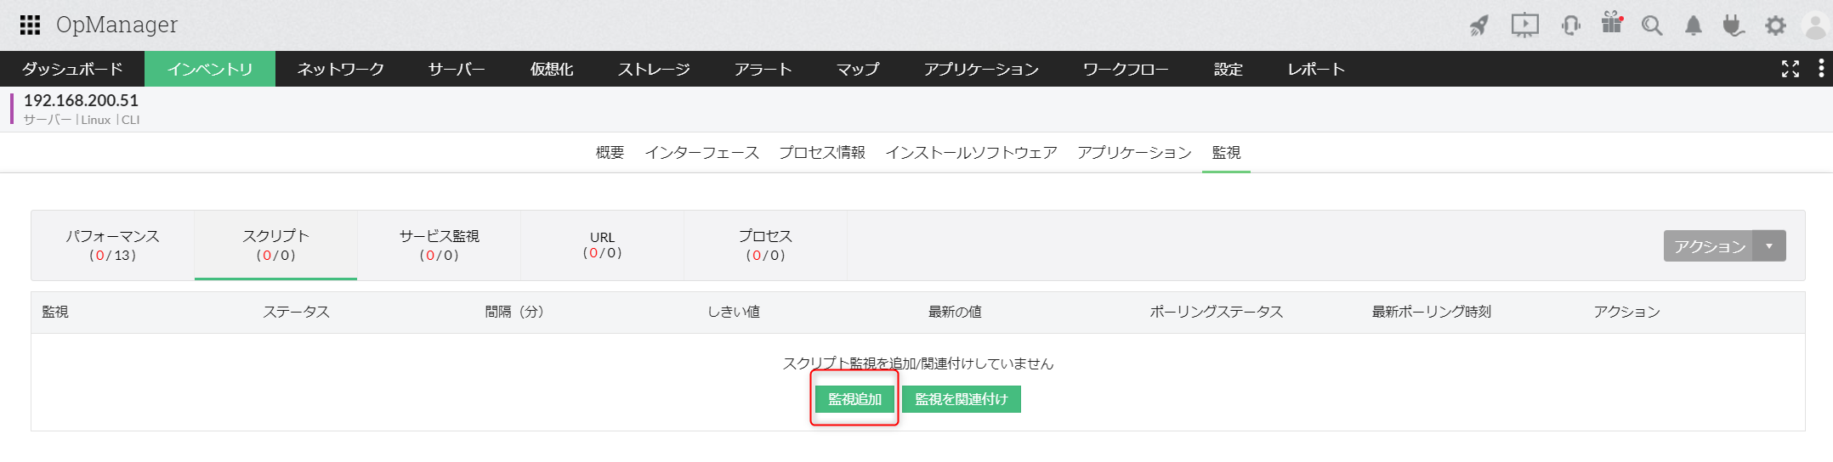Open the vertical three-dot menu
Viewport: 1833px width, 462px height.
point(1820,69)
